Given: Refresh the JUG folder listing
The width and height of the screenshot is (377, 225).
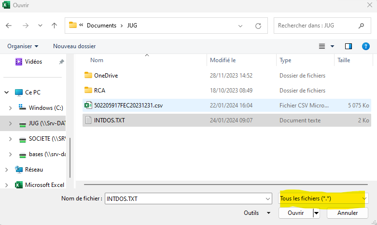Looking at the screenshot, I should (x=258, y=26).
